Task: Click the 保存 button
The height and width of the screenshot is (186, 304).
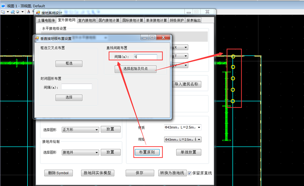Action: [140, 173]
